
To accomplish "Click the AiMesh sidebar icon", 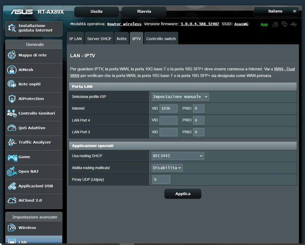I will click(x=12, y=70).
